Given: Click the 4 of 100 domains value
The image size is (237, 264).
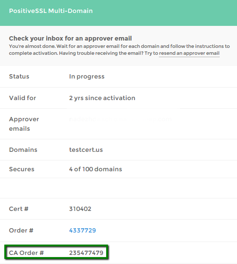Looking at the screenshot, I should pyautogui.click(x=95, y=169).
